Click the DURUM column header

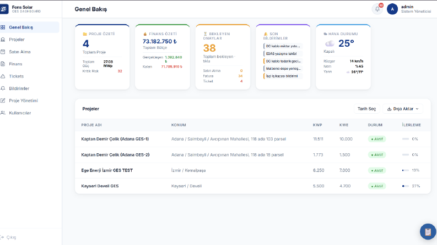point(375,125)
